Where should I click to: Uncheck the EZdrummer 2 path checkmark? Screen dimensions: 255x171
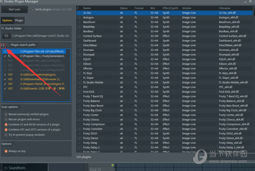tap(5, 79)
